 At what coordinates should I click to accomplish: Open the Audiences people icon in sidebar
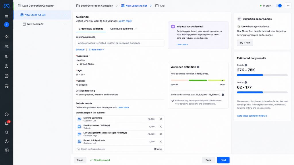pyautogui.click(x=7, y=46)
